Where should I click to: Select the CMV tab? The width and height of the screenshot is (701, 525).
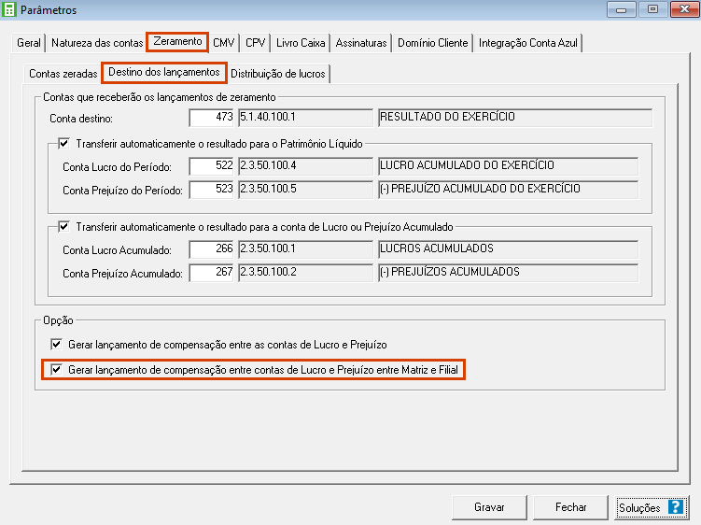(223, 43)
